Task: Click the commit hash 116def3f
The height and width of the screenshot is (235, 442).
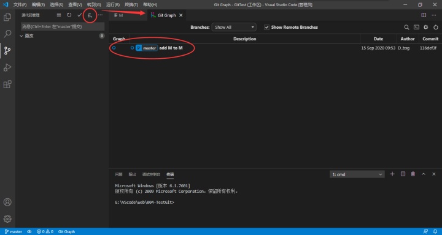Action: [x=428, y=48]
